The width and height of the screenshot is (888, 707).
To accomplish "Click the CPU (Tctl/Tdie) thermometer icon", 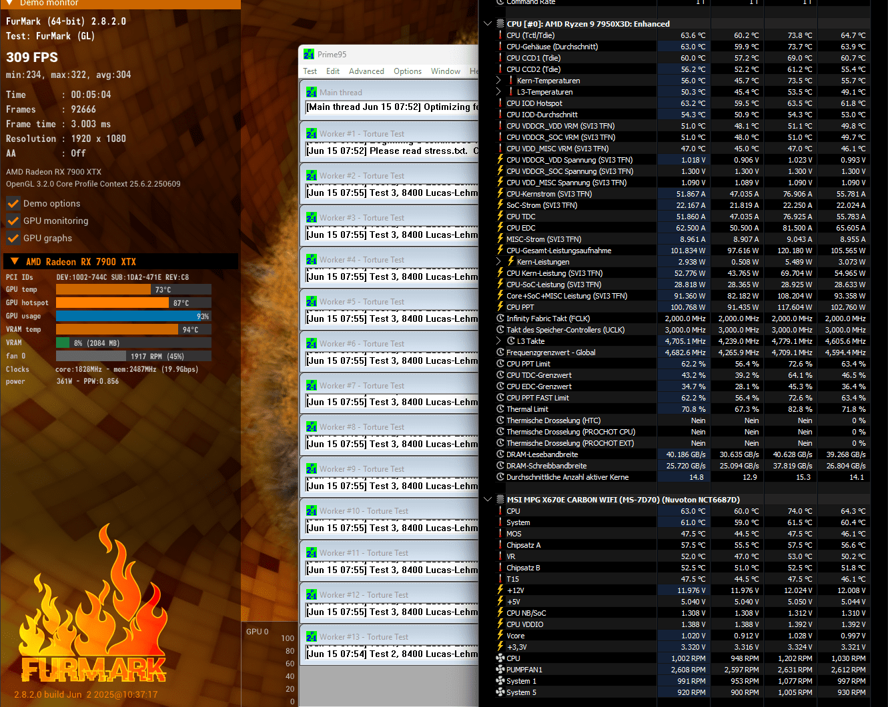I will [500, 35].
